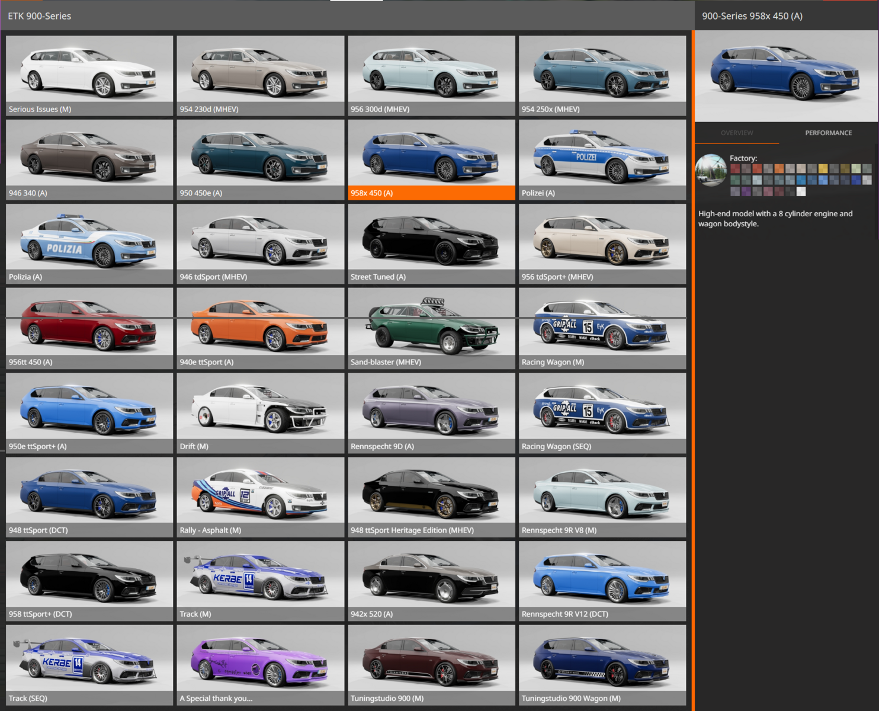Choose the purple factory paint swatch
Image resolution: width=879 pixels, height=711 pixels.
(x=746, y=191)
